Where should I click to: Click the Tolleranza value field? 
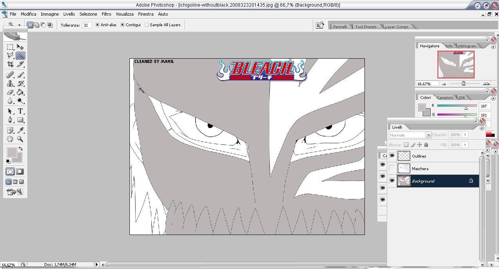[87, 25]
